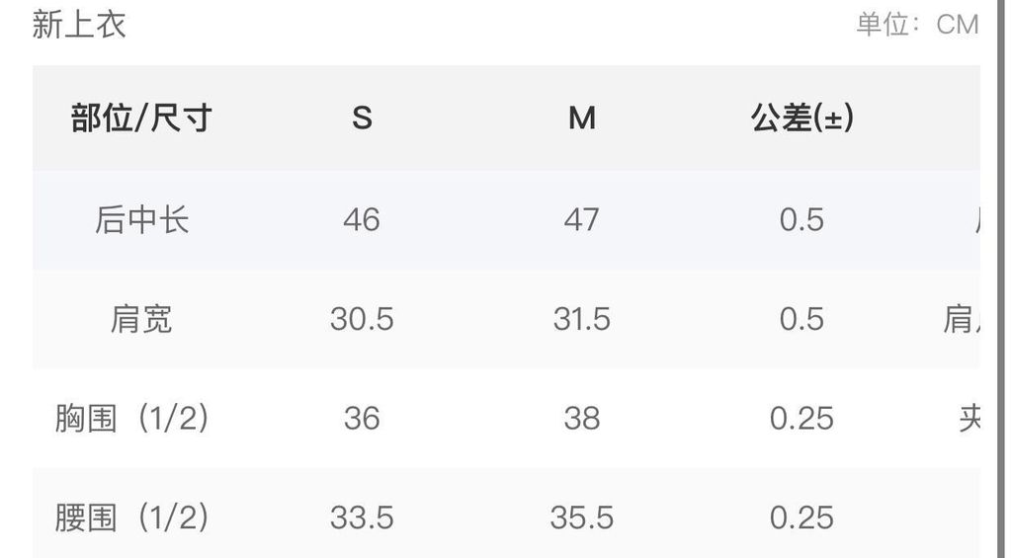The height and width of the screenshot is (558, 1012).
Task: Select the 33.5 waist value cell
Action: coord(362,518)
